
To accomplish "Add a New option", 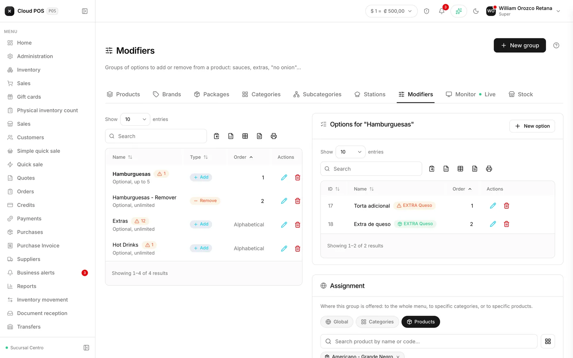I will (532, 126).
